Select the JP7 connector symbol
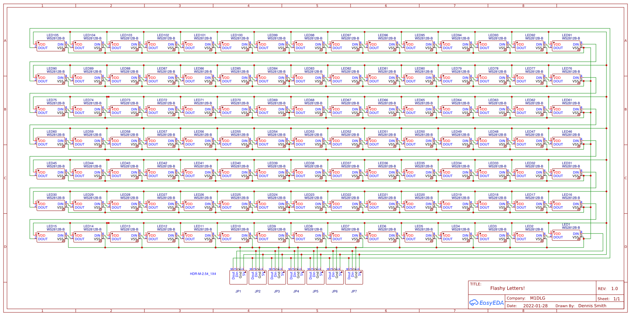 (x=354, y=276)
